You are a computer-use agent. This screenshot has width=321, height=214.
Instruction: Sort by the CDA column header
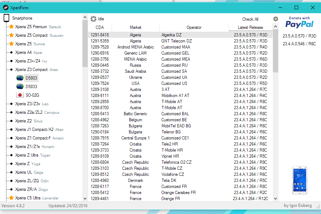(x=100, y=27)
